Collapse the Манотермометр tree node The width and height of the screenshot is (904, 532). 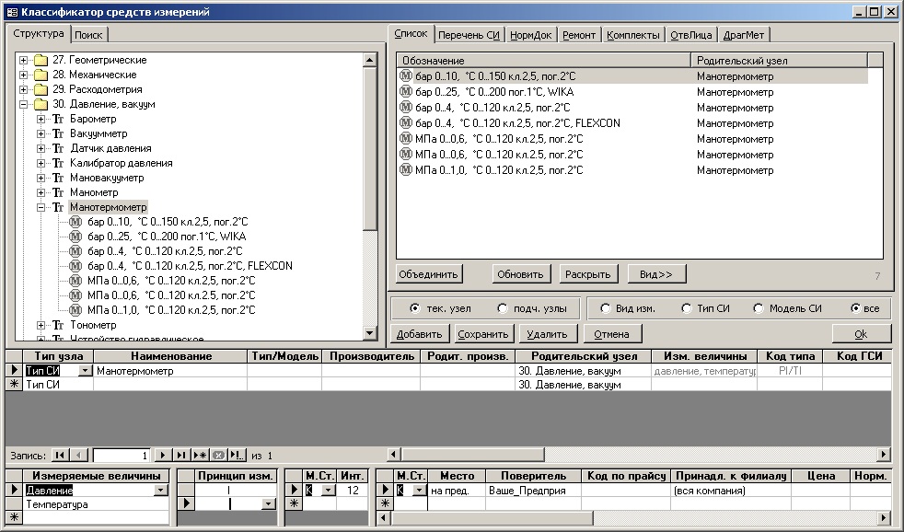click(41, 207)
